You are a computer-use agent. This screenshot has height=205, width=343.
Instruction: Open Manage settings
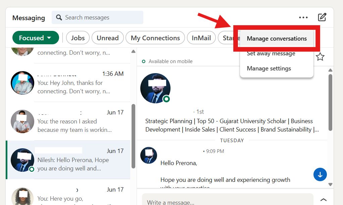268,68
